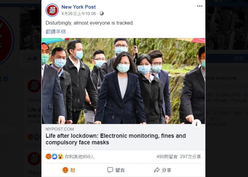Click the angry reaction emoji in summary
This screenshot has height=177, width=248.
click(x=49, y=157)
